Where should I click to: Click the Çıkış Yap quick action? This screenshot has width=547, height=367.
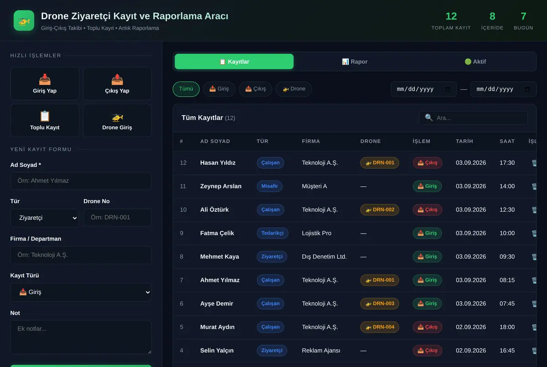coord(117,84)
